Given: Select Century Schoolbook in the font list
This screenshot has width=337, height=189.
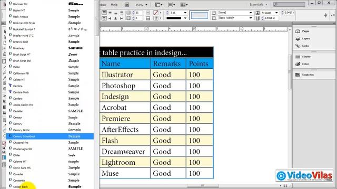Looking at the screenshot, I should (x=49, y=136).
